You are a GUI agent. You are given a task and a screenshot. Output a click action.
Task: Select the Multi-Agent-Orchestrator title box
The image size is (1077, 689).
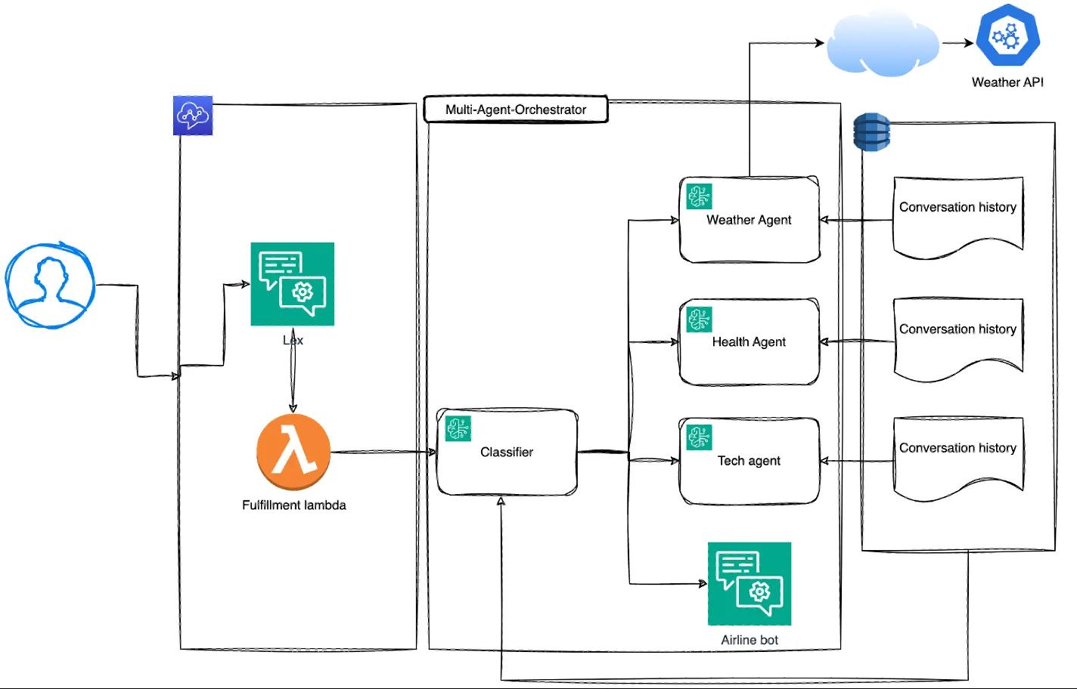point(516,110)
